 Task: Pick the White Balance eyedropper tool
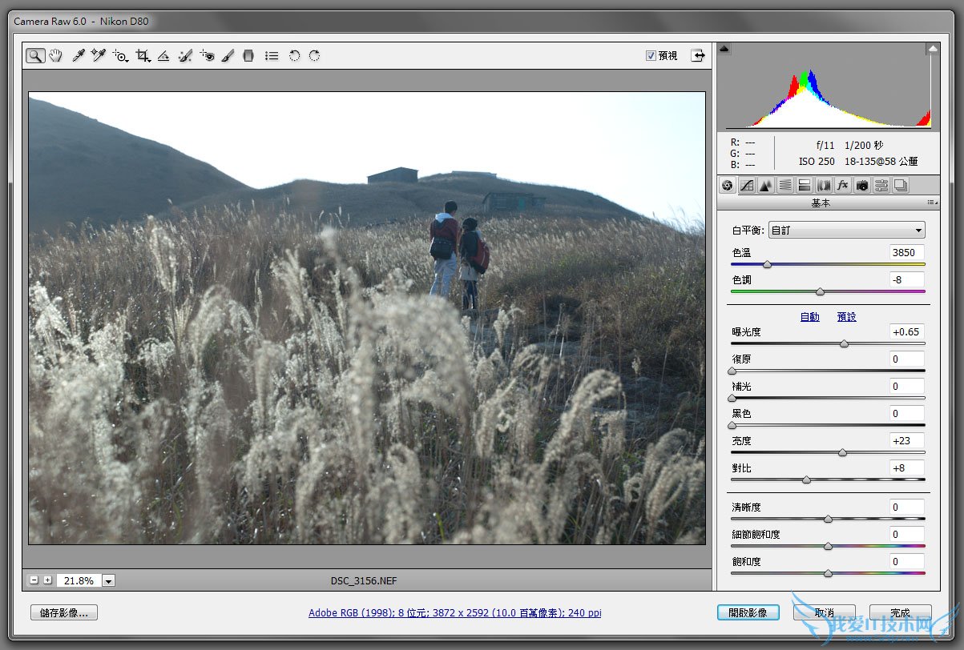79,55
